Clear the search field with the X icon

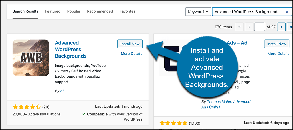[287, 12]
